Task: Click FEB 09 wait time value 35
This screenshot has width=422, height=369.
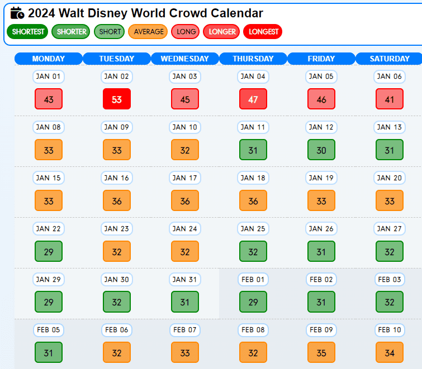Action: tap(321, 352)
